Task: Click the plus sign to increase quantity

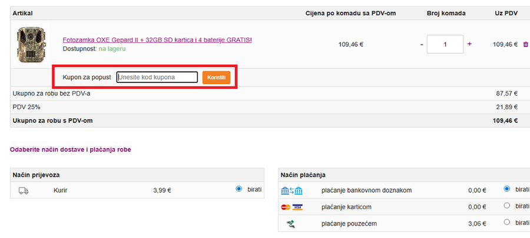Action: coord(469,43)
